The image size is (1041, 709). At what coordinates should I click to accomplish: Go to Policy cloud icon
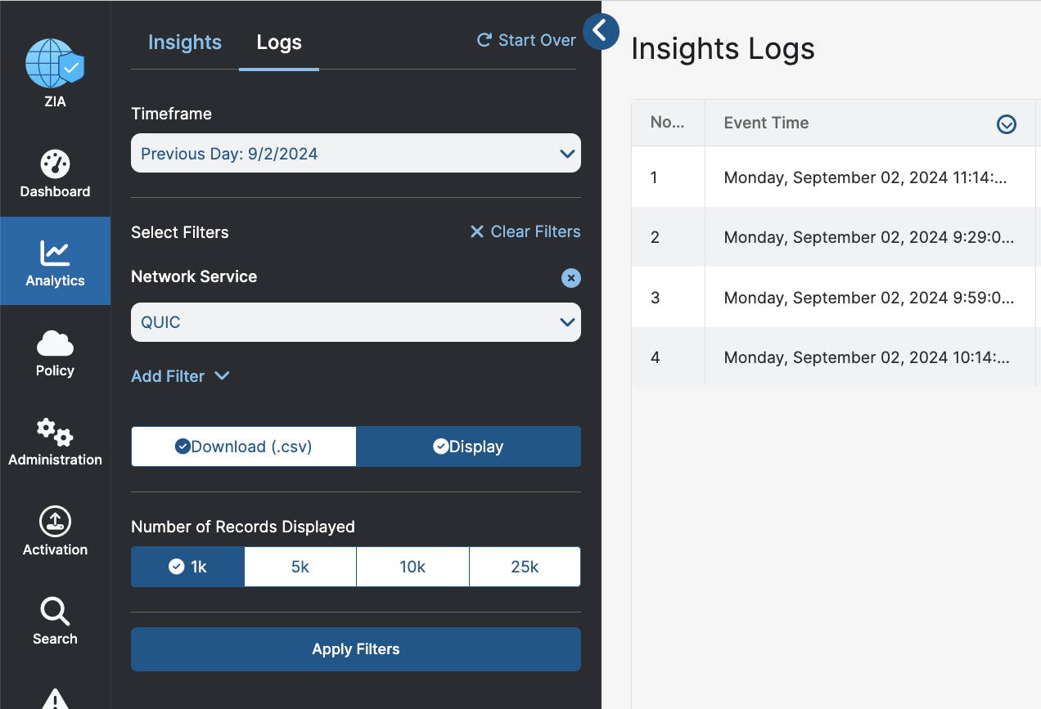[55, 343]
